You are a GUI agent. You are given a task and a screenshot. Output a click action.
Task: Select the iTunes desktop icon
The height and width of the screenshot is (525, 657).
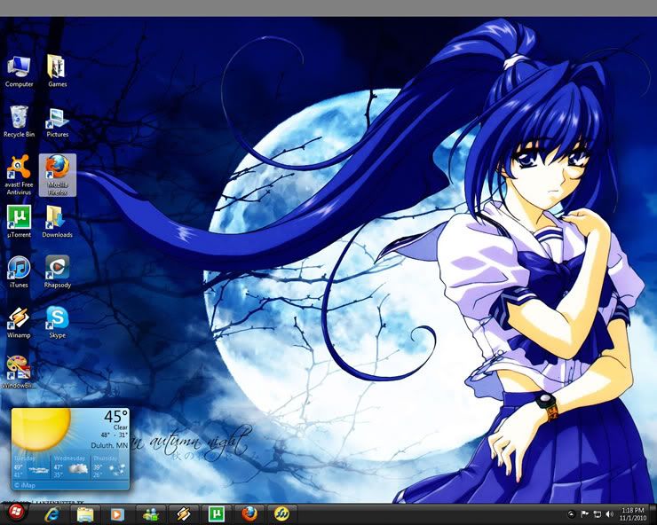(19, 271)
